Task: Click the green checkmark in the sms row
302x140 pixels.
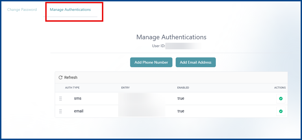Action: point(281,99)
